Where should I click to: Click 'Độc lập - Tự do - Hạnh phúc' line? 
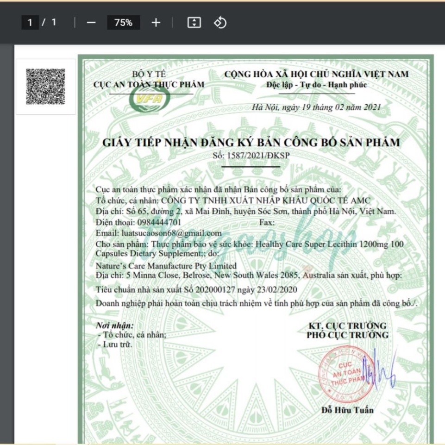[x=316, y=85]
